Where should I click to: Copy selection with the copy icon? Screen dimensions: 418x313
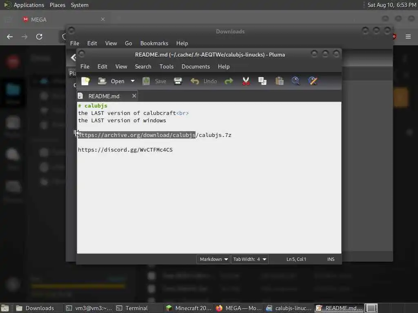pyautogui.click(x=262, y=81)
